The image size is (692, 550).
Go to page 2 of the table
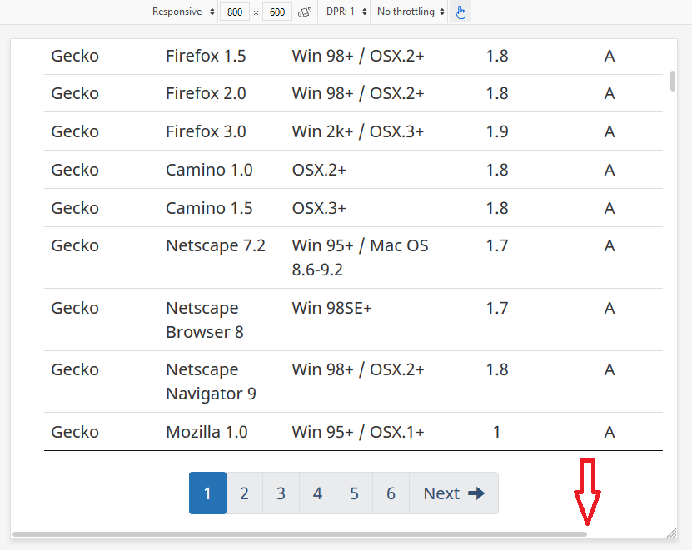point(244,493)
